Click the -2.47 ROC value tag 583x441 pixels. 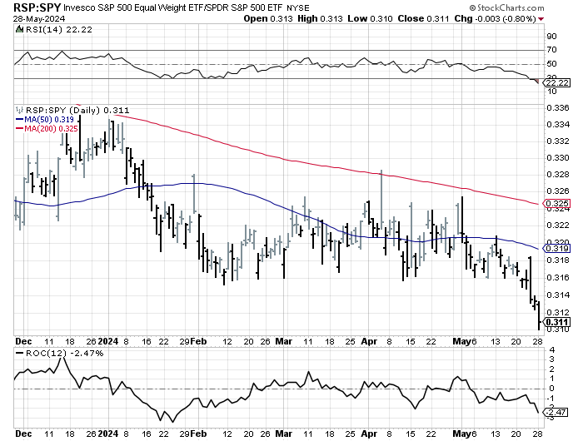[556, 412]
